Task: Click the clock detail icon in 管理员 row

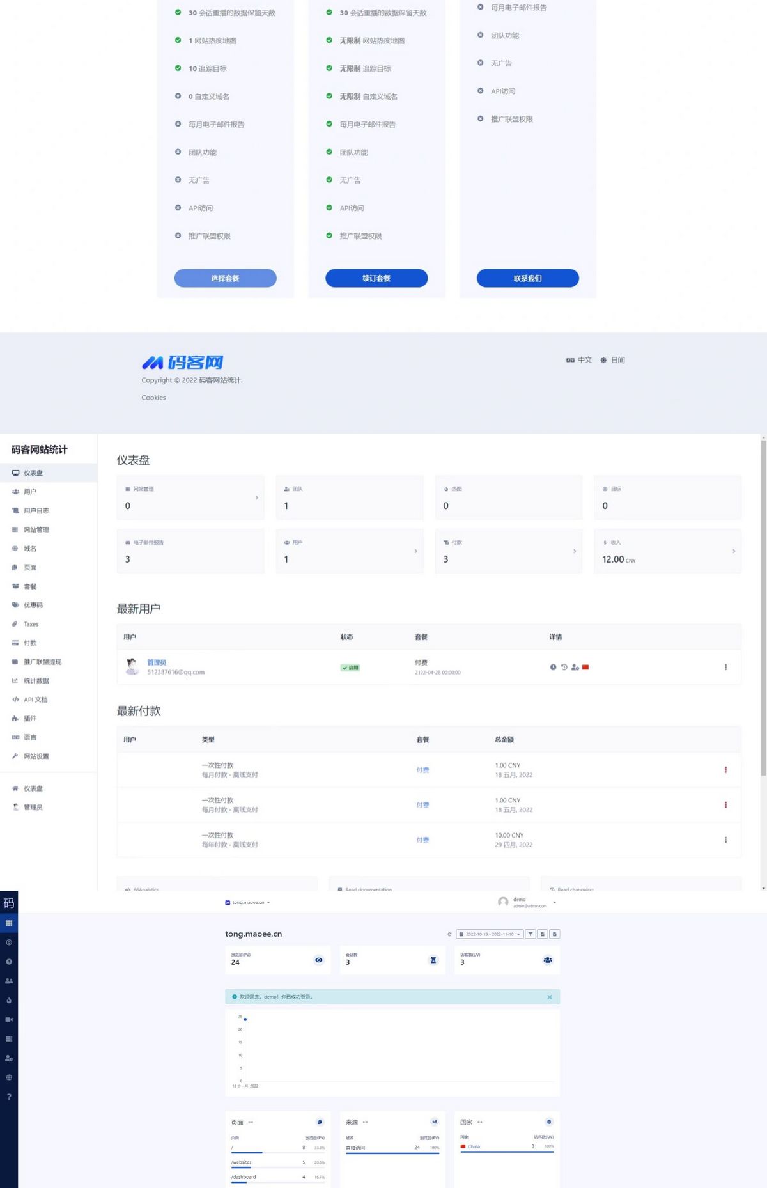Action: pyautogui.click(x=553, y=667)
